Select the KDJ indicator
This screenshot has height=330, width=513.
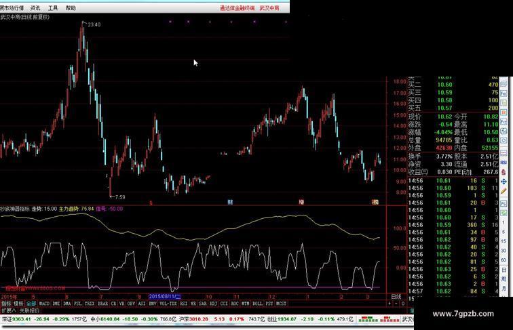click(x=213, y=304)
